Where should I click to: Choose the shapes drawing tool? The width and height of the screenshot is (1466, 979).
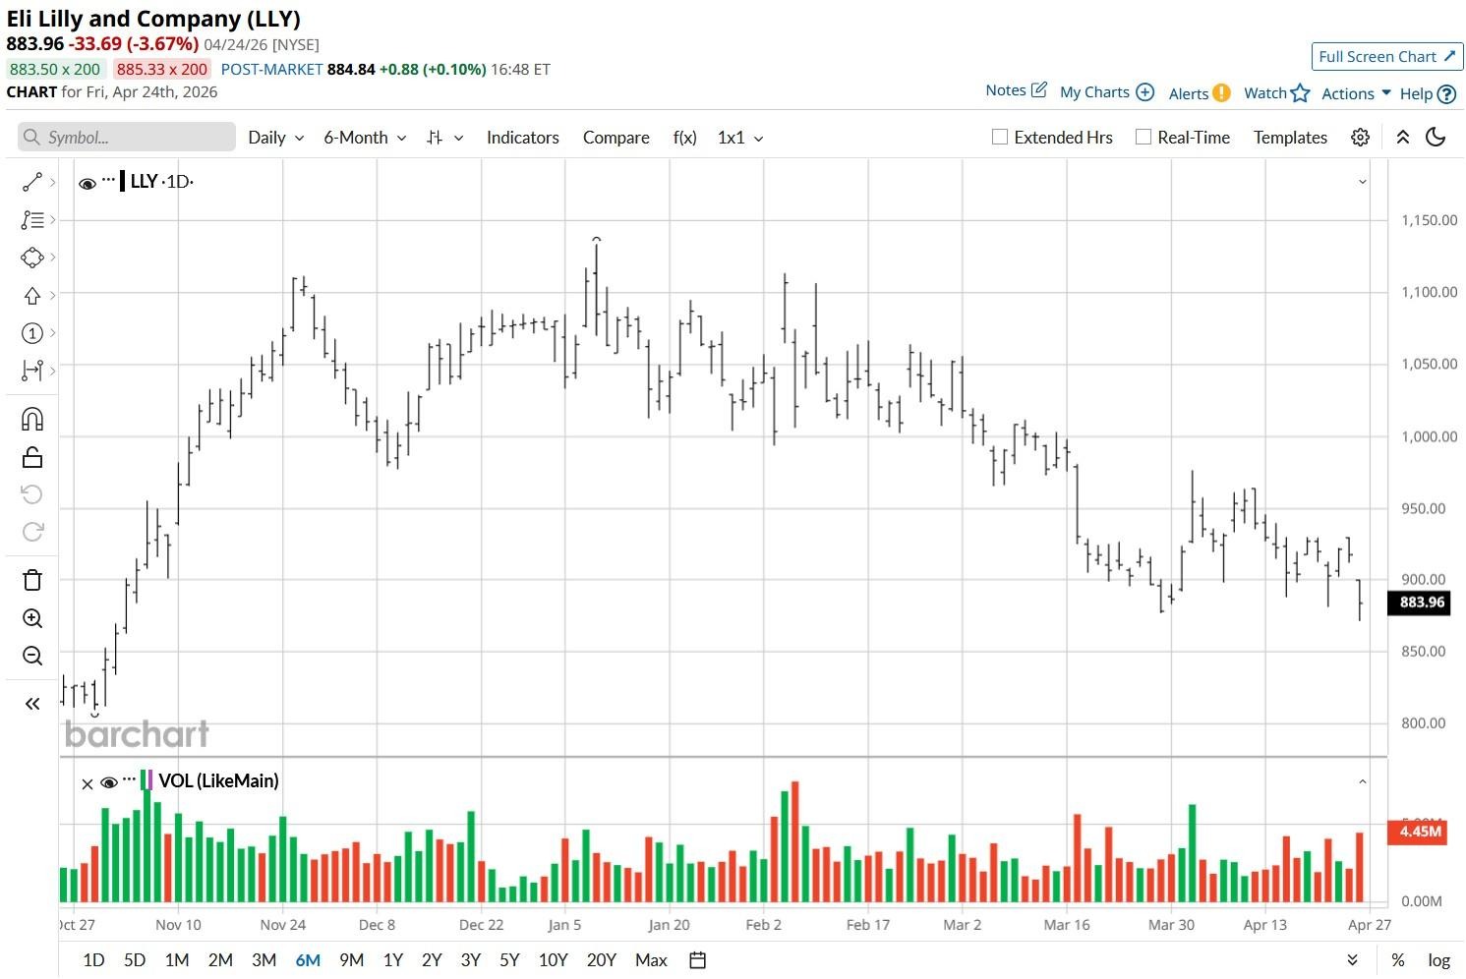[x=32, y=258]
